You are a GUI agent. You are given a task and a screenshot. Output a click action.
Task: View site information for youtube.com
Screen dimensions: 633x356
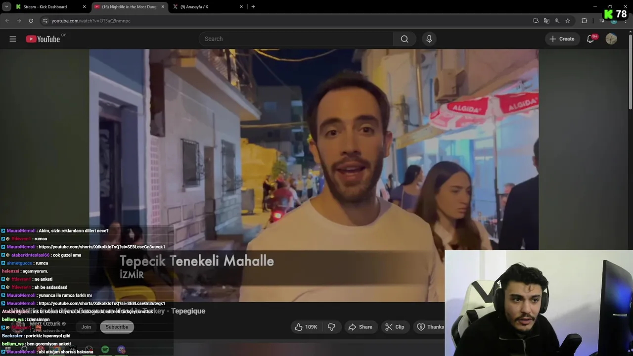45,21
